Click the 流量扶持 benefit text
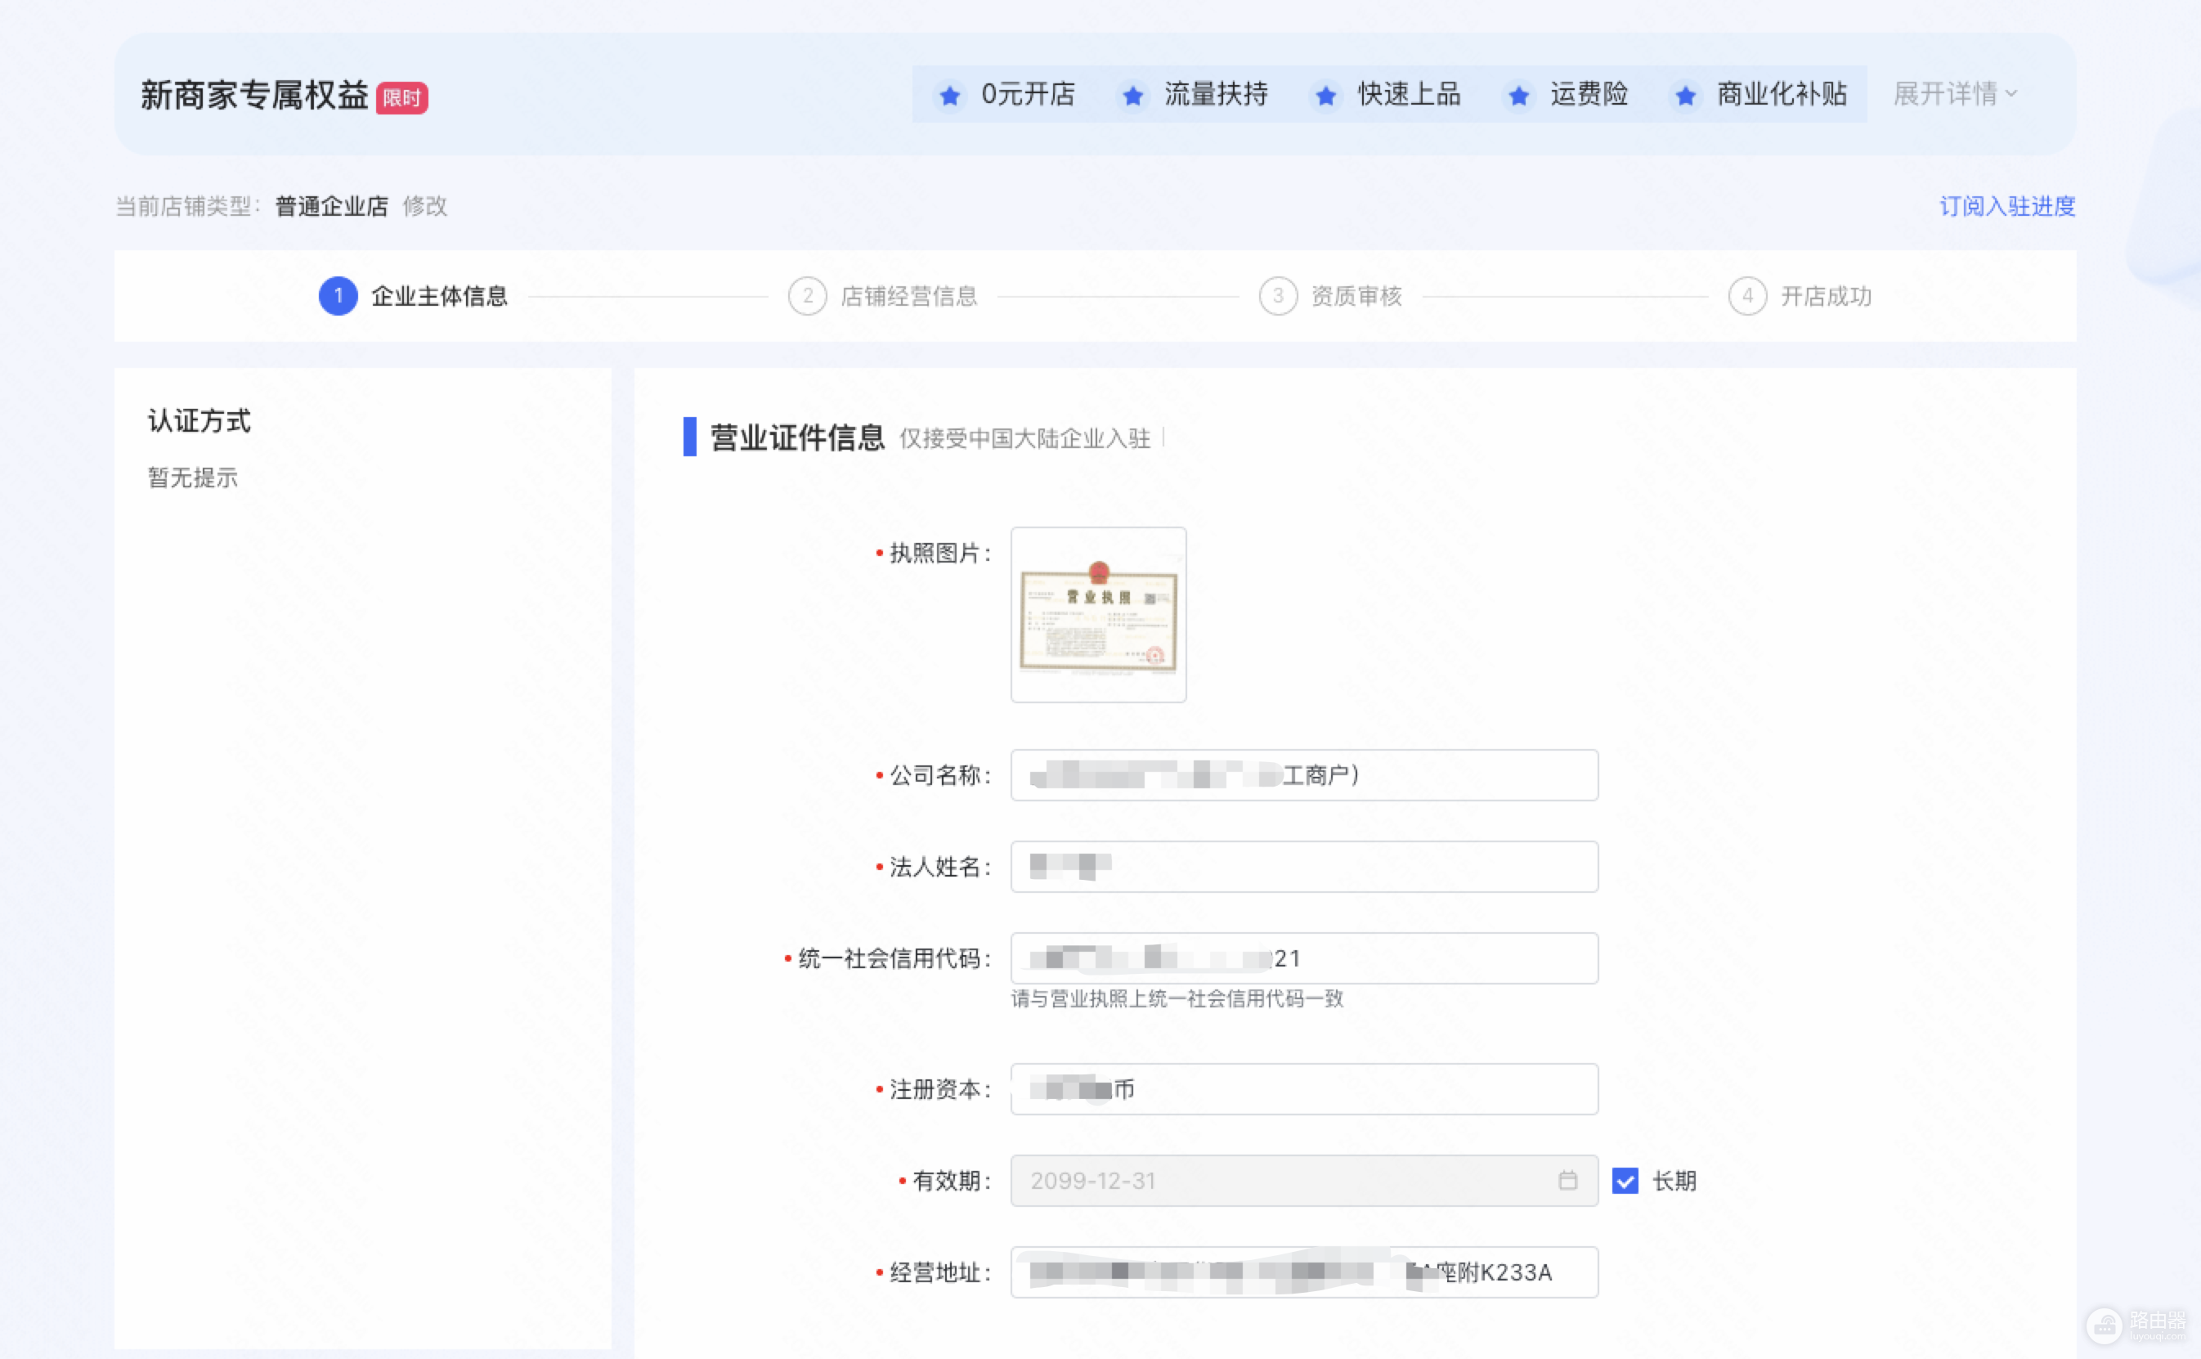Screen dimensions: 2201x1359 point(1216,93)
